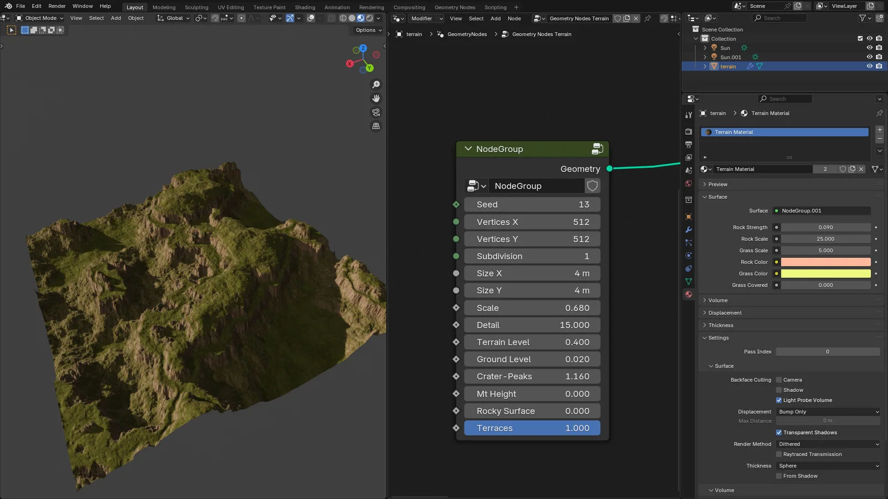Select the Material Properties sphere icon
The height and width of the screenshot is (499, 888).
688,294
